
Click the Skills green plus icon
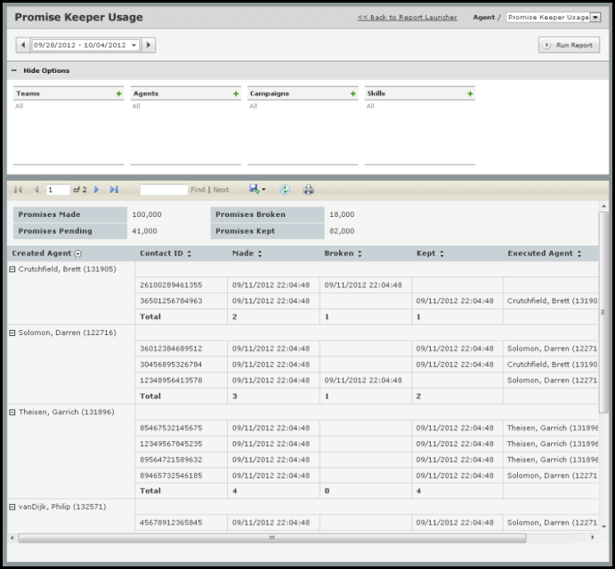[469, 93]
